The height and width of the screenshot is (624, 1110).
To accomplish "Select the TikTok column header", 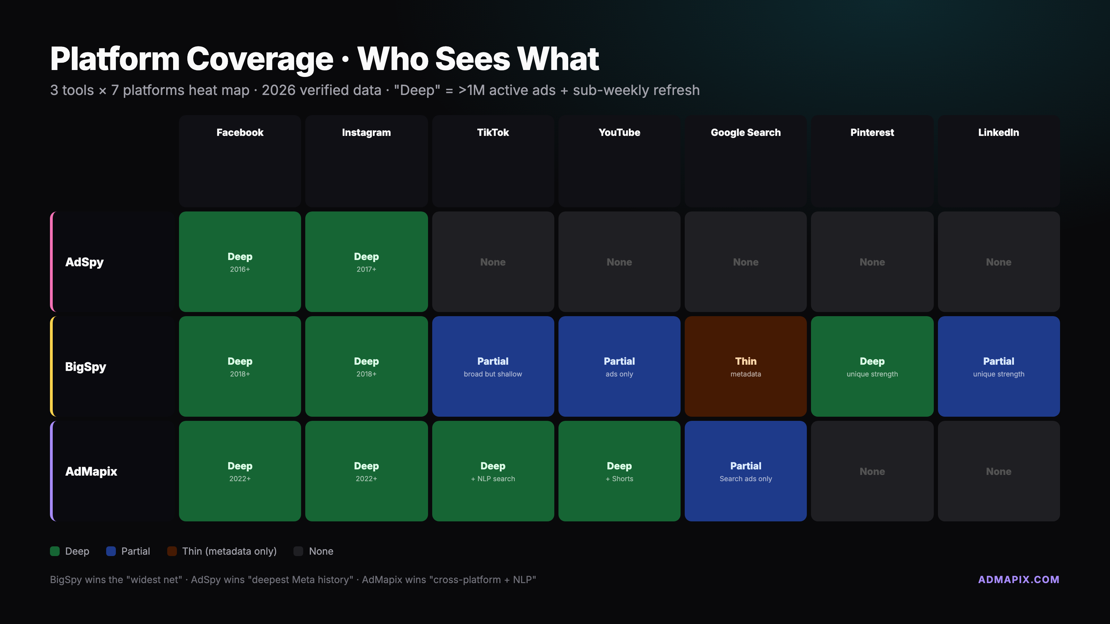I will (x=493, y=133).
